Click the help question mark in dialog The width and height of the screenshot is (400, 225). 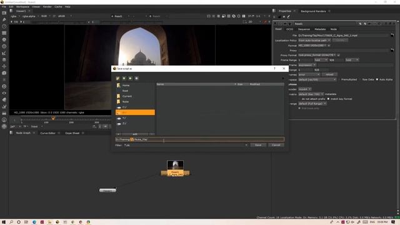pos(274,68)
